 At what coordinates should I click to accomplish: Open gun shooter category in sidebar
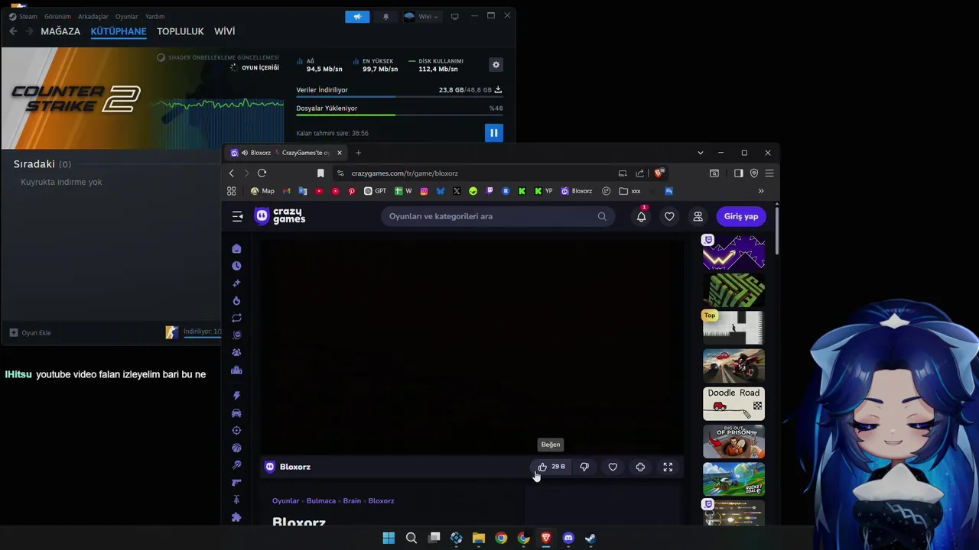click(236, 482)
